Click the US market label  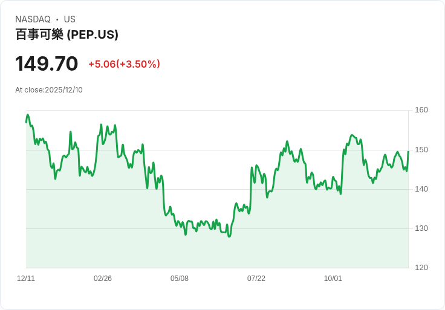click(70, 19)
